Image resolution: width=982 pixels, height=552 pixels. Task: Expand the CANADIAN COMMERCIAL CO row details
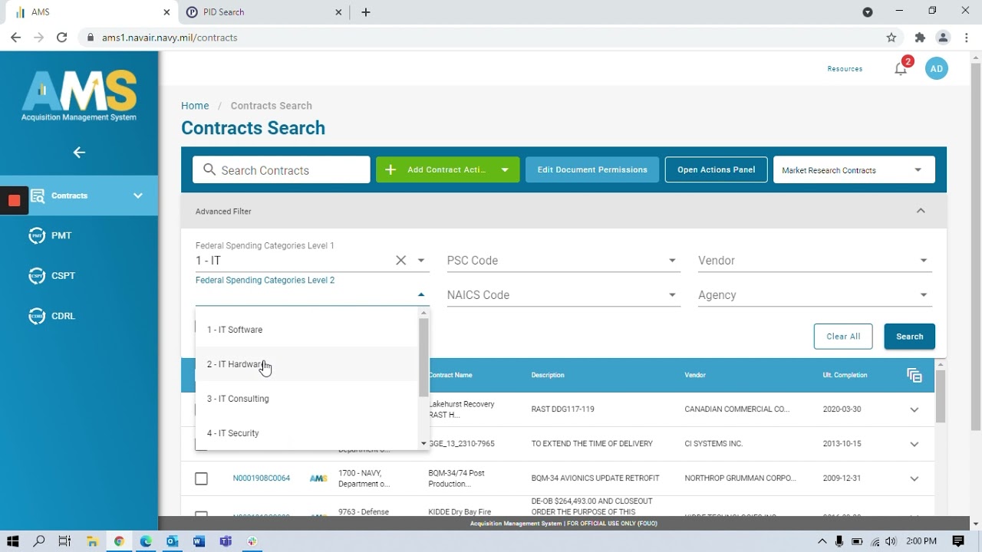[914, 409]
